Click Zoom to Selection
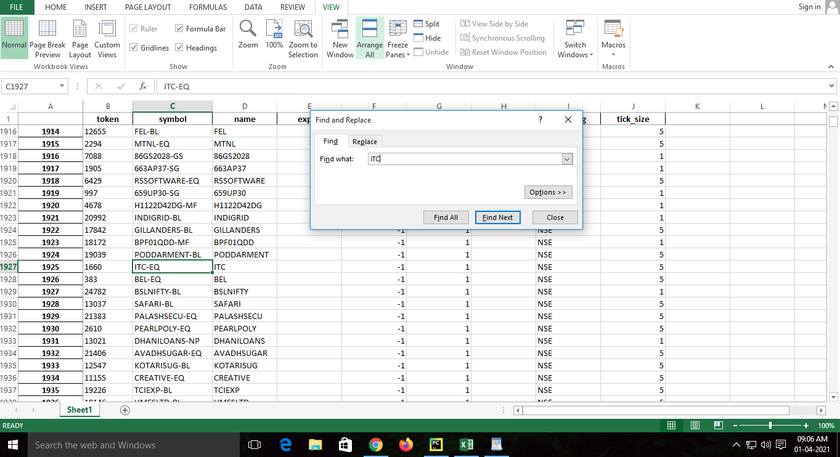This screenshot has height=457, width=840. point(303,38)
